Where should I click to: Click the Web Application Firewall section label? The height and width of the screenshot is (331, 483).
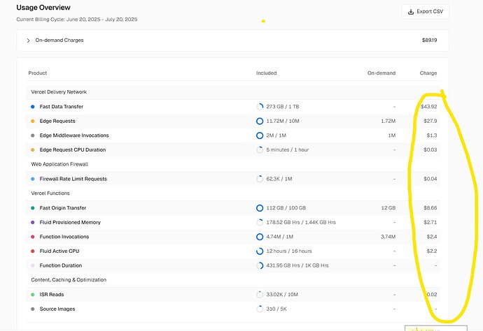coord(59,164)
